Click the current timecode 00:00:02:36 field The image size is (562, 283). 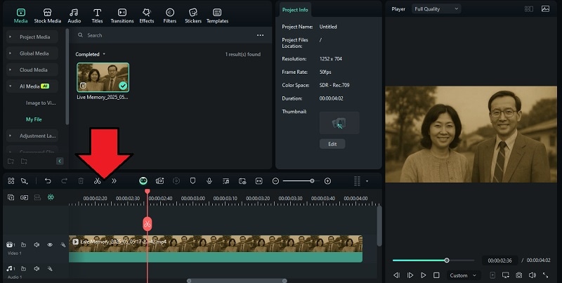499,261
